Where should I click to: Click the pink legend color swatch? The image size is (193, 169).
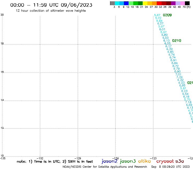182,3
